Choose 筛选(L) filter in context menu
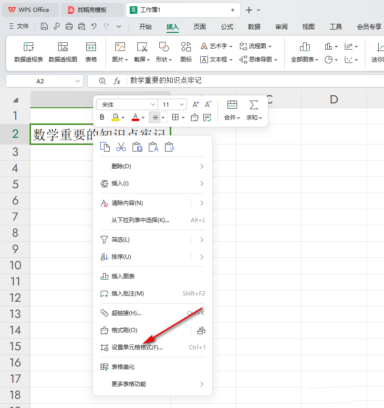This screenshot has height=408, width=384. (x=153, y=240)
